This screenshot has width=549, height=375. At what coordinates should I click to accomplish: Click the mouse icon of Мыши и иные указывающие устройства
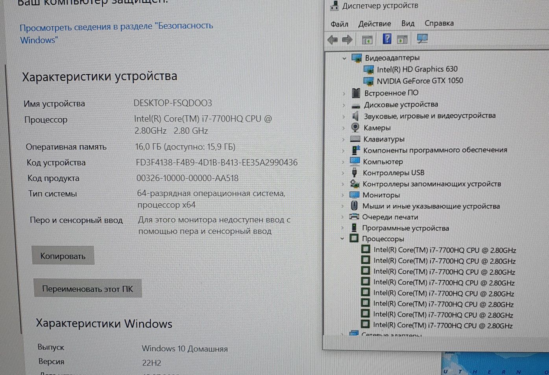point(354,206)
